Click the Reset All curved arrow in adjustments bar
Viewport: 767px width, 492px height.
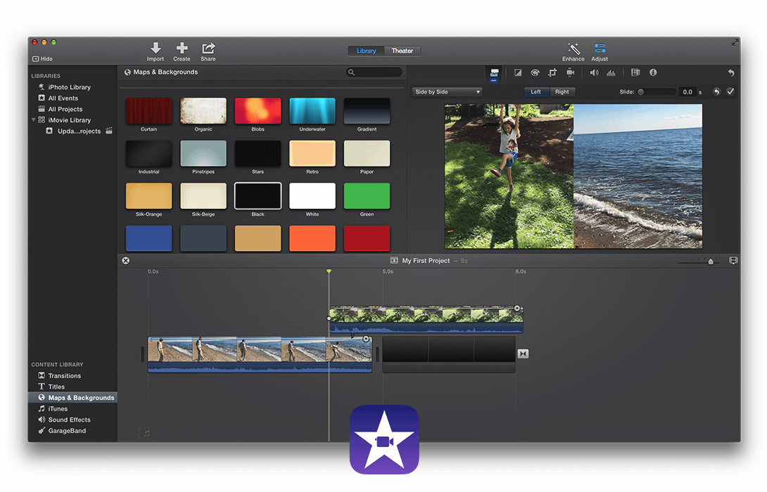(731, 73)
